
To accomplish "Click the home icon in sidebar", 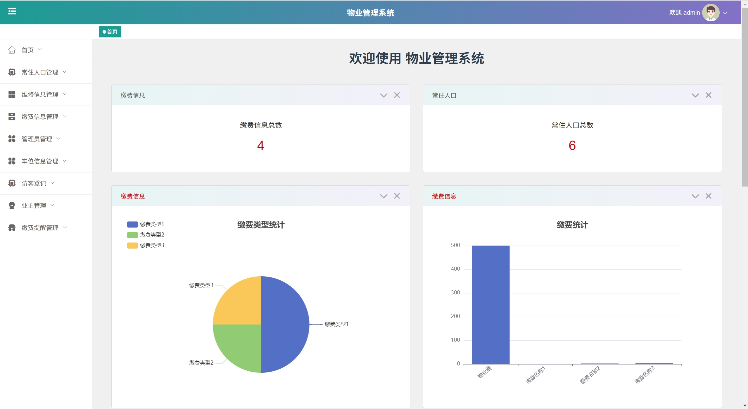I will [12, 50].
